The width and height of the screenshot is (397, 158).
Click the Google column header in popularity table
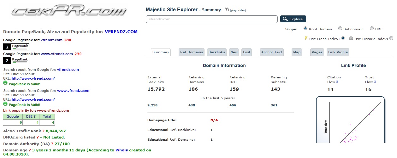click(x=13, y=116)
